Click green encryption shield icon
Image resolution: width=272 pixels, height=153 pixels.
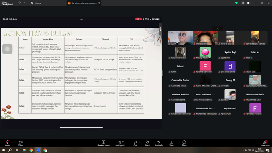236,3
